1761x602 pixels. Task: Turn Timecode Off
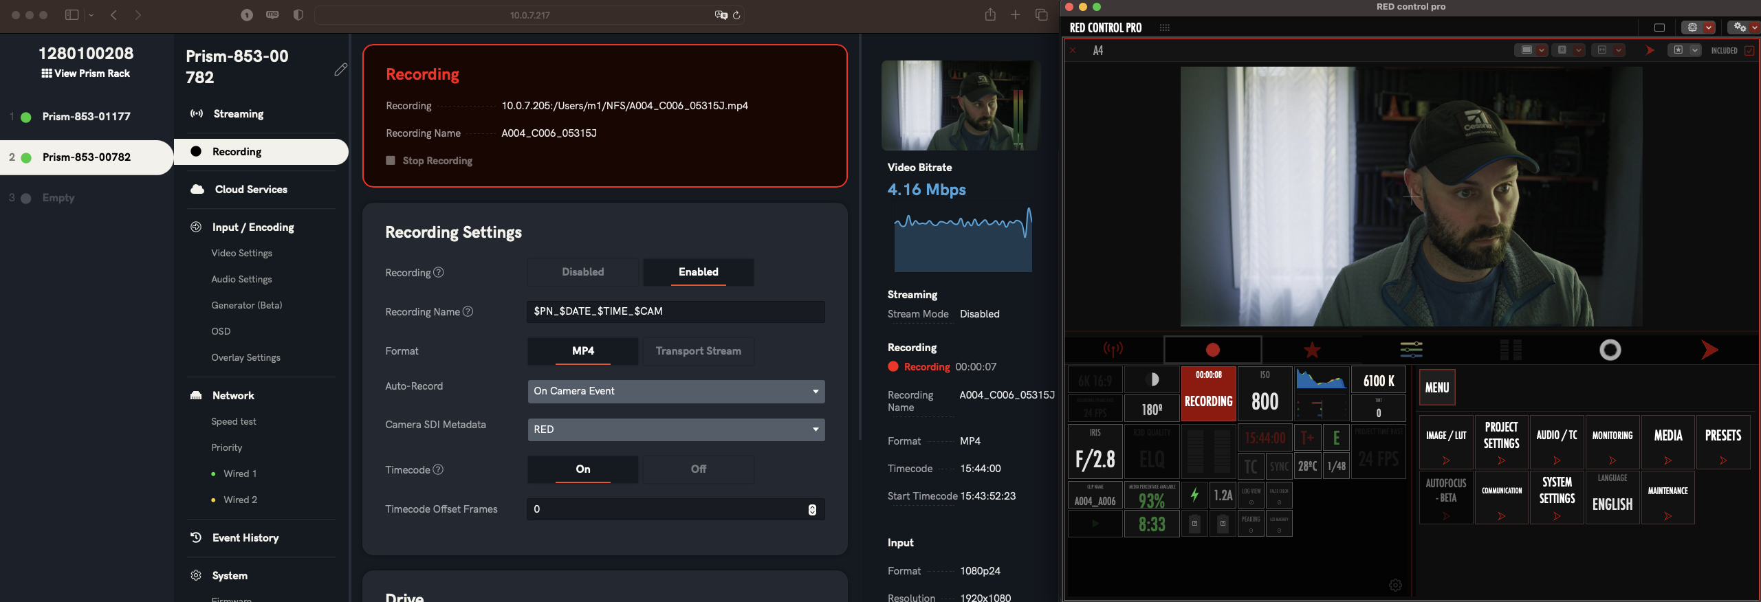(698, 469)
